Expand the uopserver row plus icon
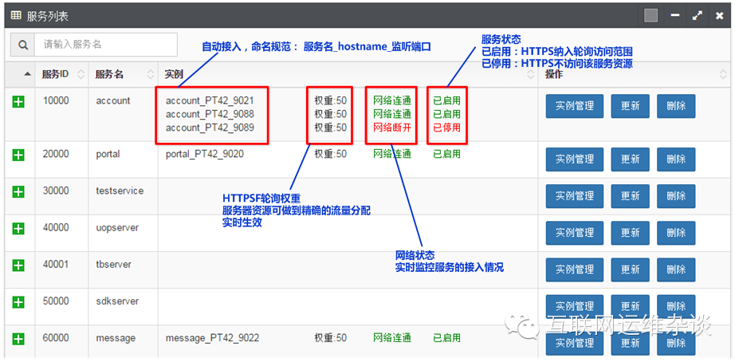This screenshot has height=362, width=735. [x=18, y=228]
